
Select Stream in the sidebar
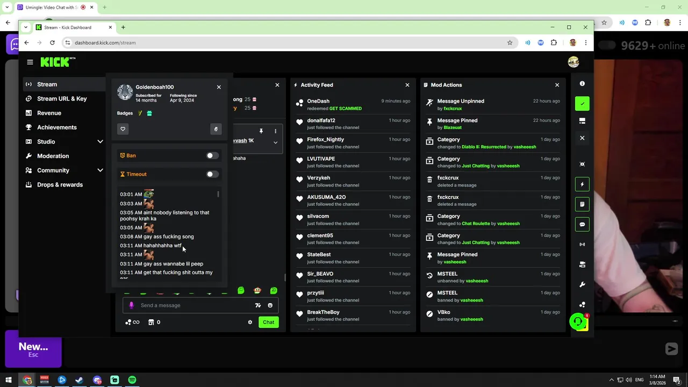click(64, 84)
